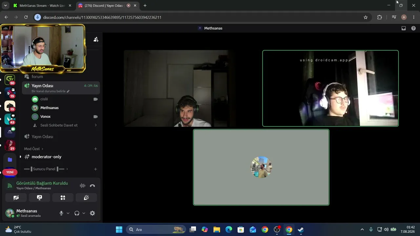
Task: Collapse the Mod Özel category
Action: coord(33,149)
